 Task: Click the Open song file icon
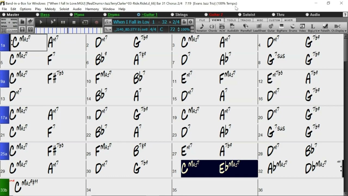30,22
